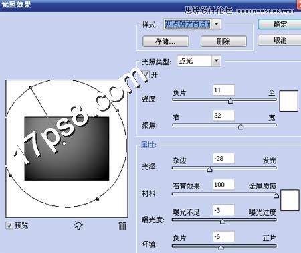Click the 存储... save button
The image size is (301, 253).
click(166, 41)
